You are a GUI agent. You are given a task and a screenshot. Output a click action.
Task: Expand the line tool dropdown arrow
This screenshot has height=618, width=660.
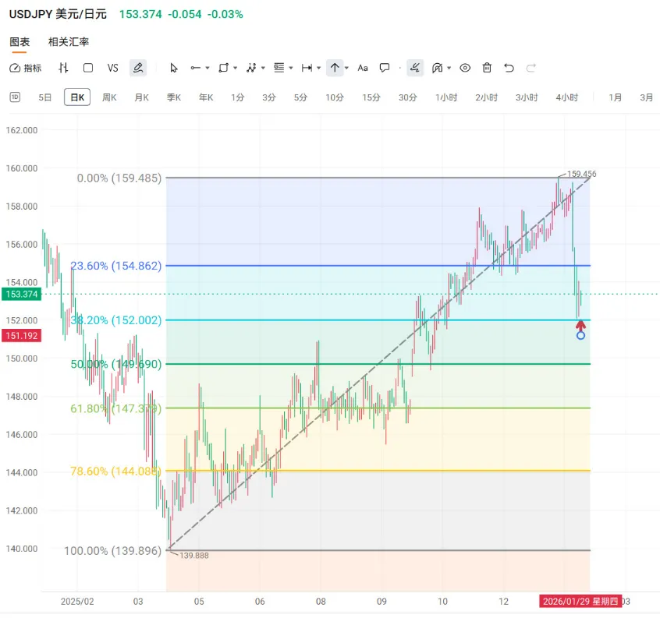click(207, 68)
